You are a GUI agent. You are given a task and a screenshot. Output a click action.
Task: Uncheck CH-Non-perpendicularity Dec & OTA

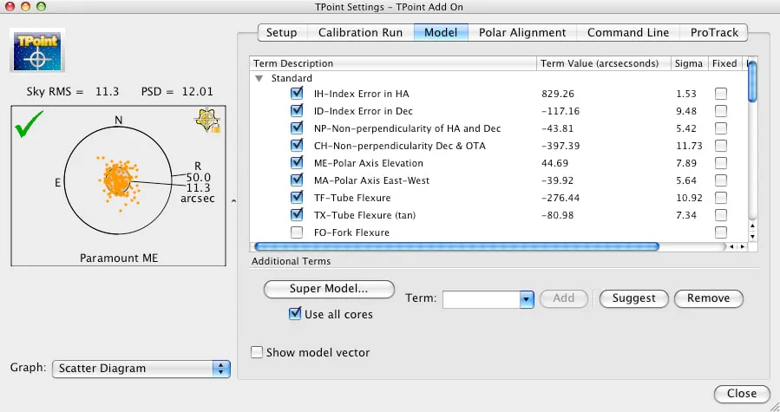coord(297,146)
